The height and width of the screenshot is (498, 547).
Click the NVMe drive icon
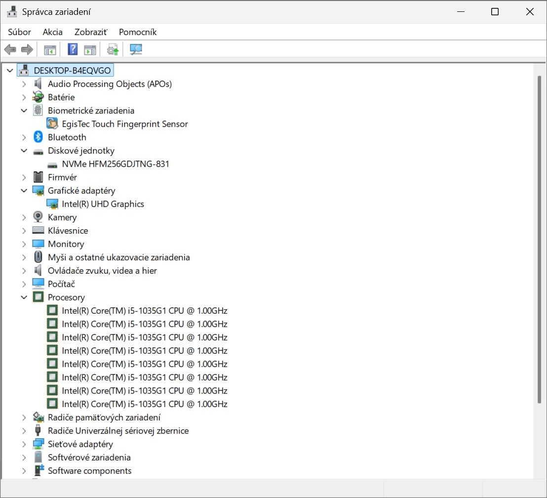(x=52, y=165)
